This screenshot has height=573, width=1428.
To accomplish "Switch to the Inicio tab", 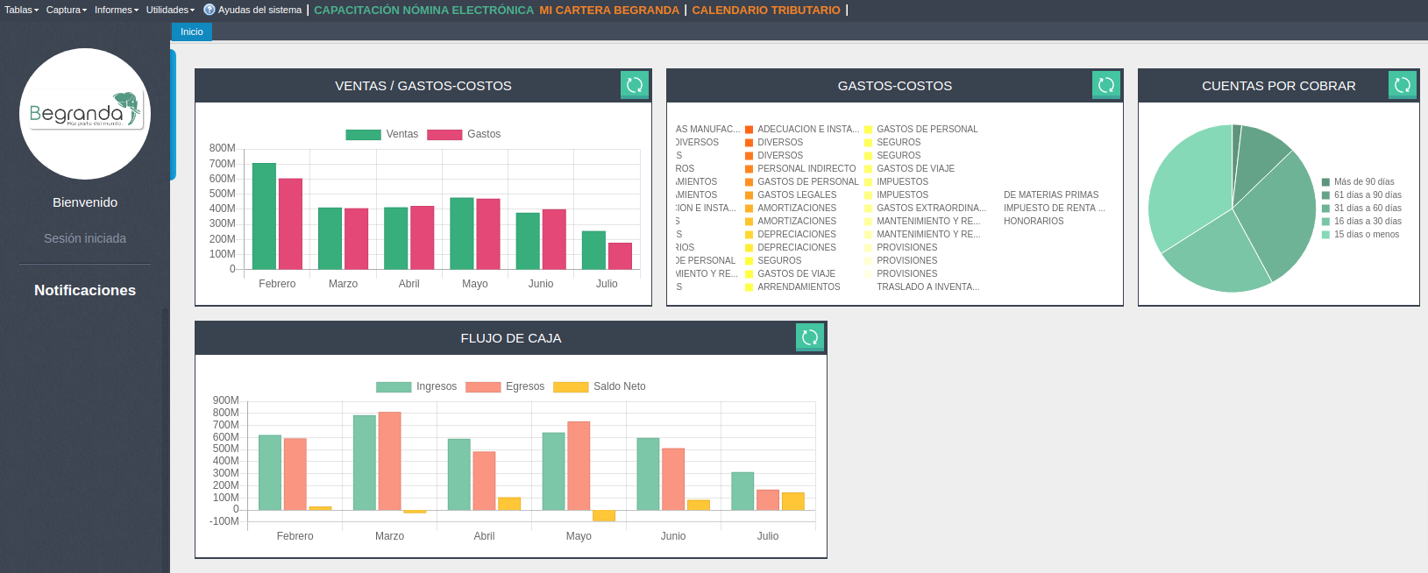I will (192, 32).
